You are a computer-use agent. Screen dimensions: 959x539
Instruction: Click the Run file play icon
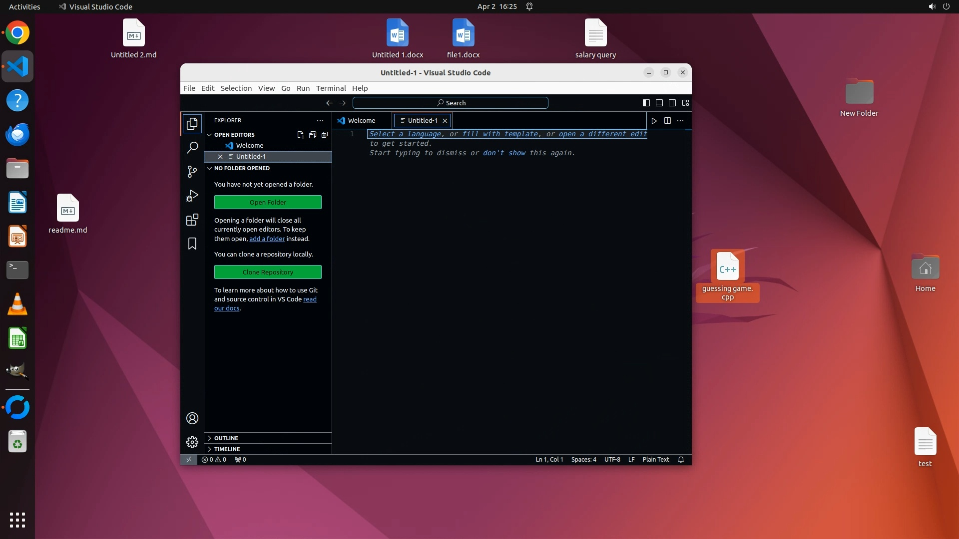[654, 121]
